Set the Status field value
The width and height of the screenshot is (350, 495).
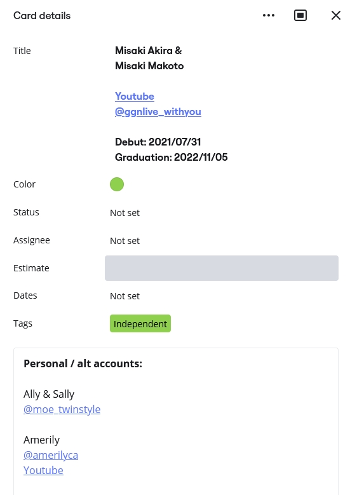125,213
